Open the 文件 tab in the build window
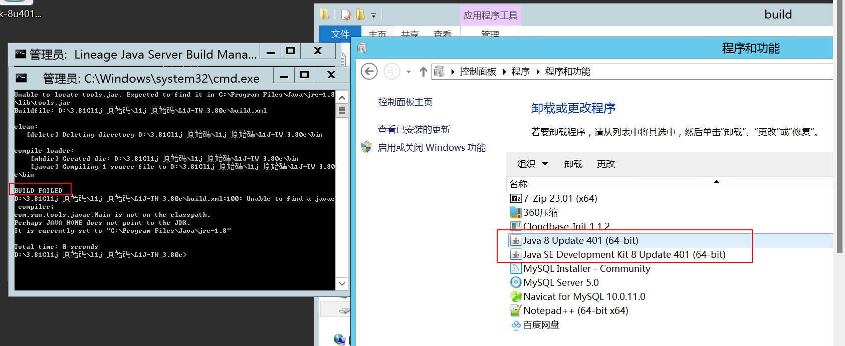The image size is (845, 346). (340, 34)
